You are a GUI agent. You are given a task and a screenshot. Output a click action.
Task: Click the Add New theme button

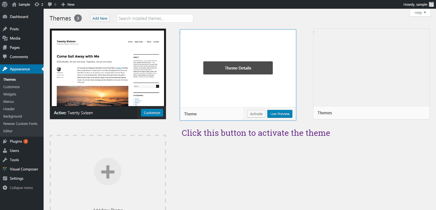100,18
